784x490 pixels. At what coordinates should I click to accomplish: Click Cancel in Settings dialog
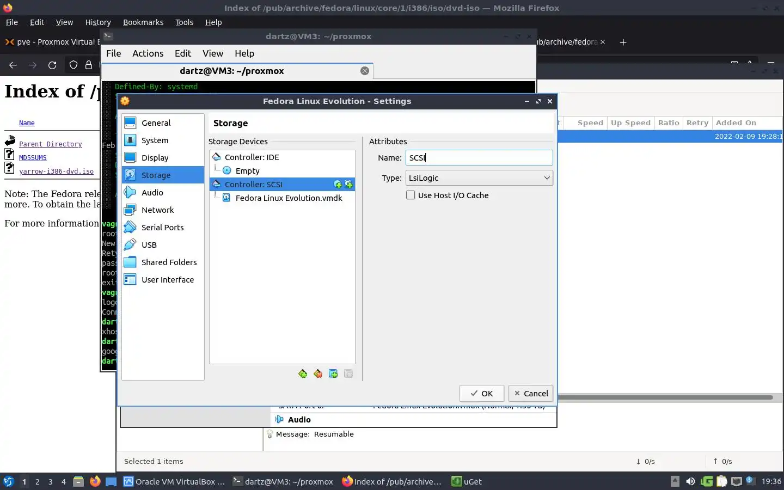click(531, 394)
